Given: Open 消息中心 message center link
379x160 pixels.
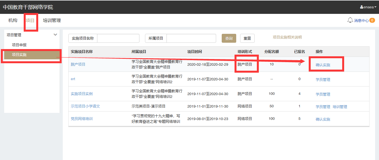Looking at the screenshot, I should pyautogui.click(x=361, y=21).
